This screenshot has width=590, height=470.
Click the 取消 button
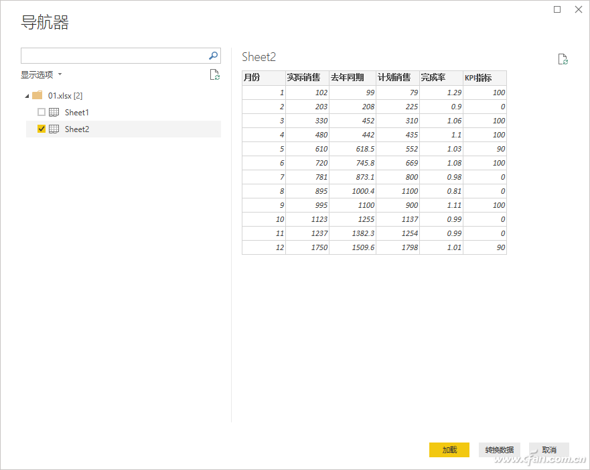coord(549,450)
